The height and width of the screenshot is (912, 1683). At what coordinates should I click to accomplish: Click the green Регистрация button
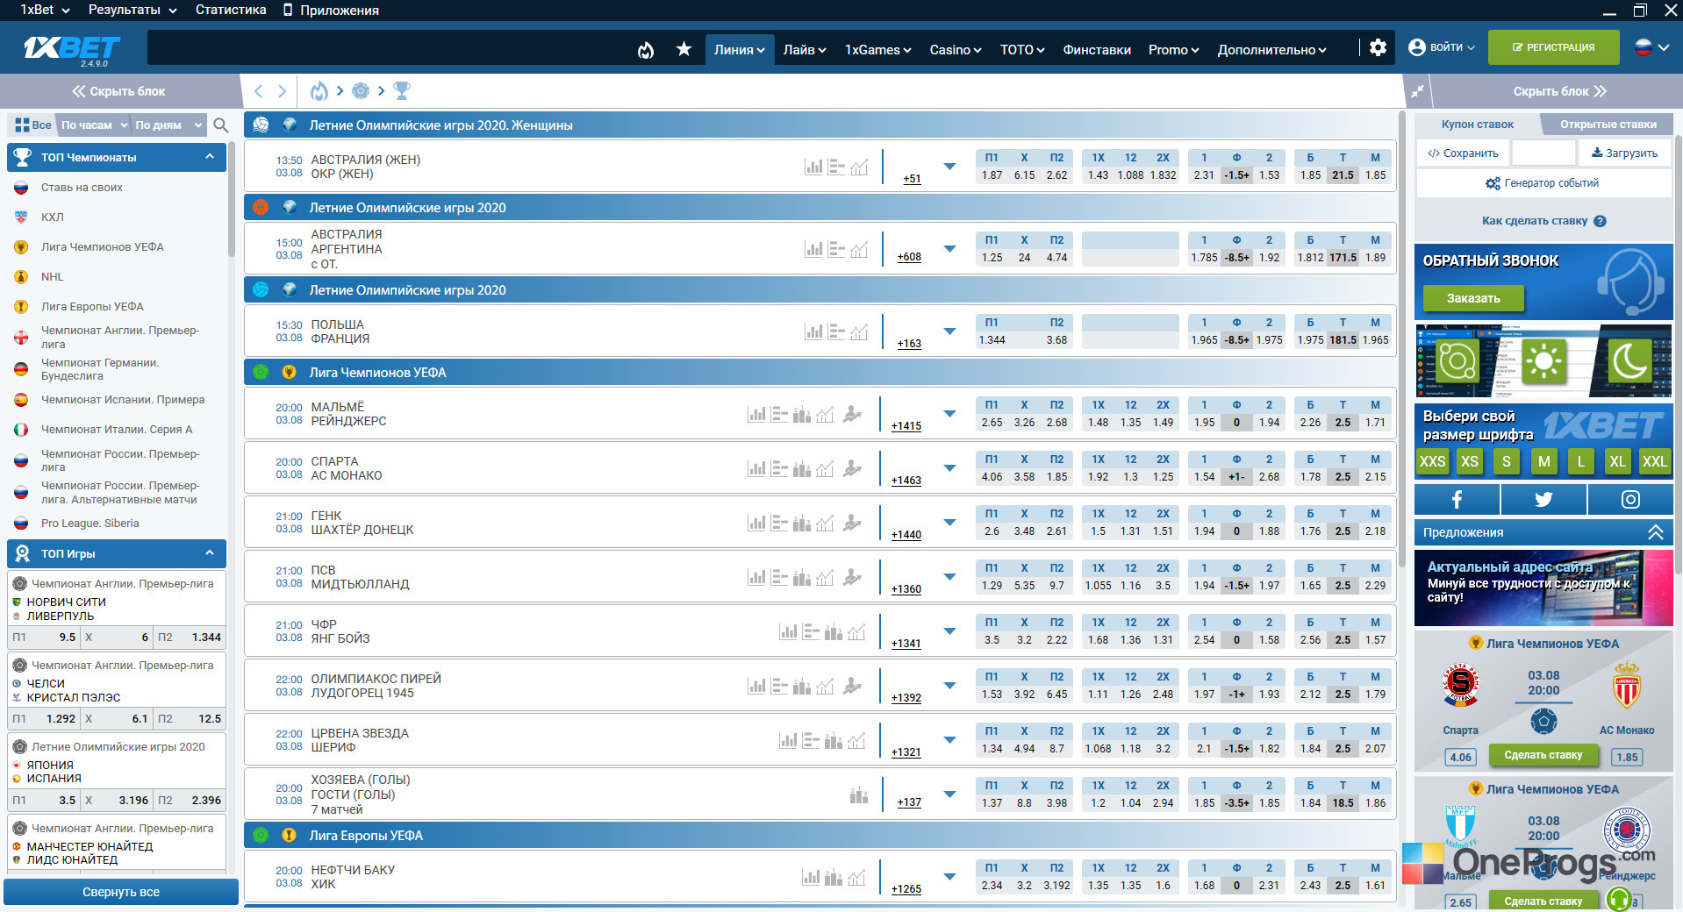pos(1553,47)
